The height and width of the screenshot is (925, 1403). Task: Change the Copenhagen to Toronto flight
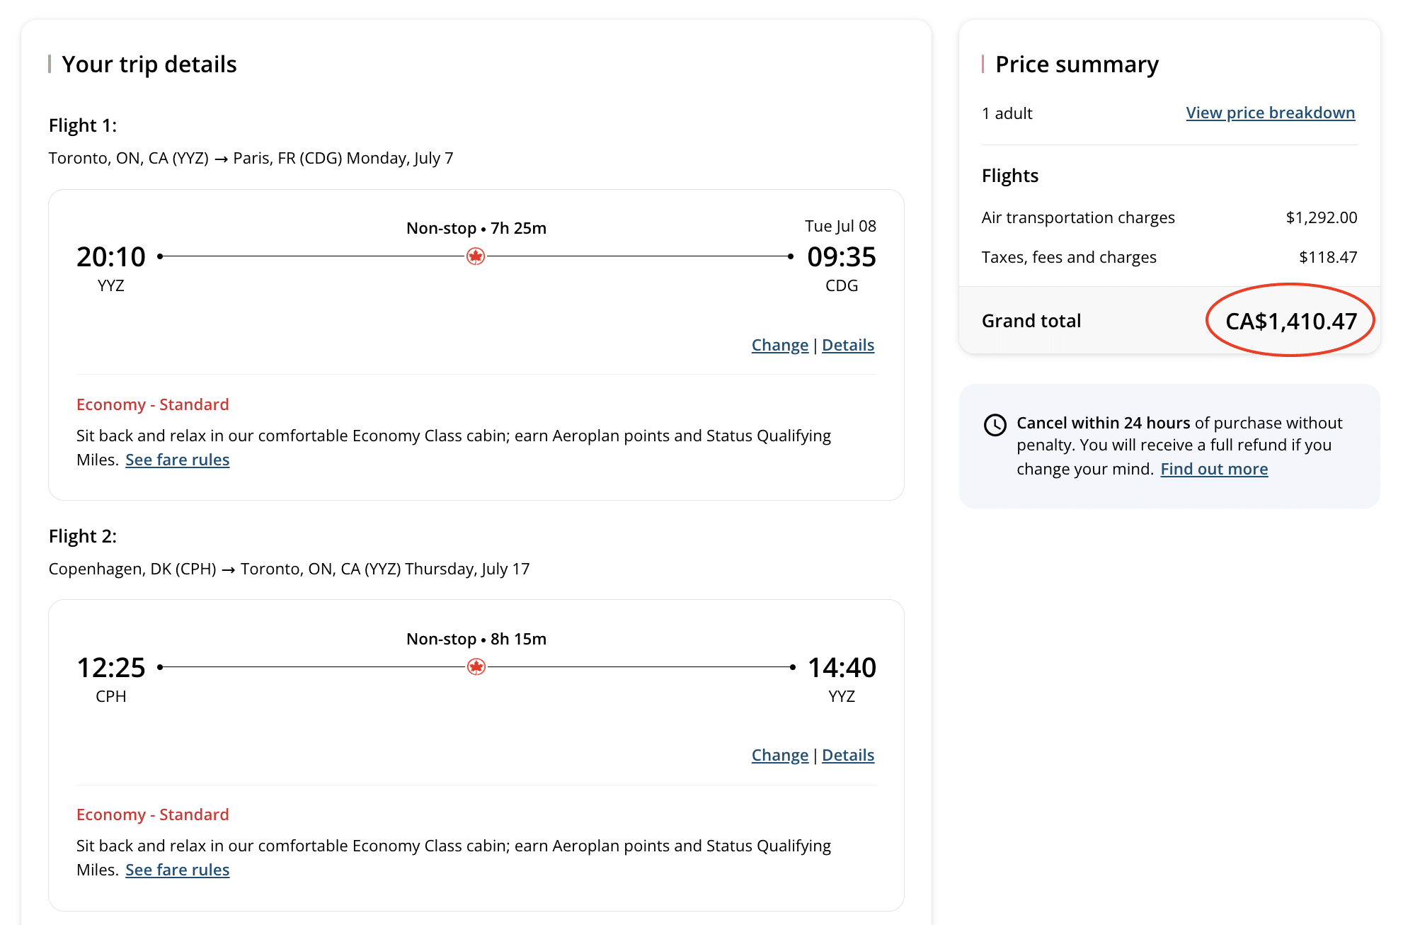tap(779, 756)
